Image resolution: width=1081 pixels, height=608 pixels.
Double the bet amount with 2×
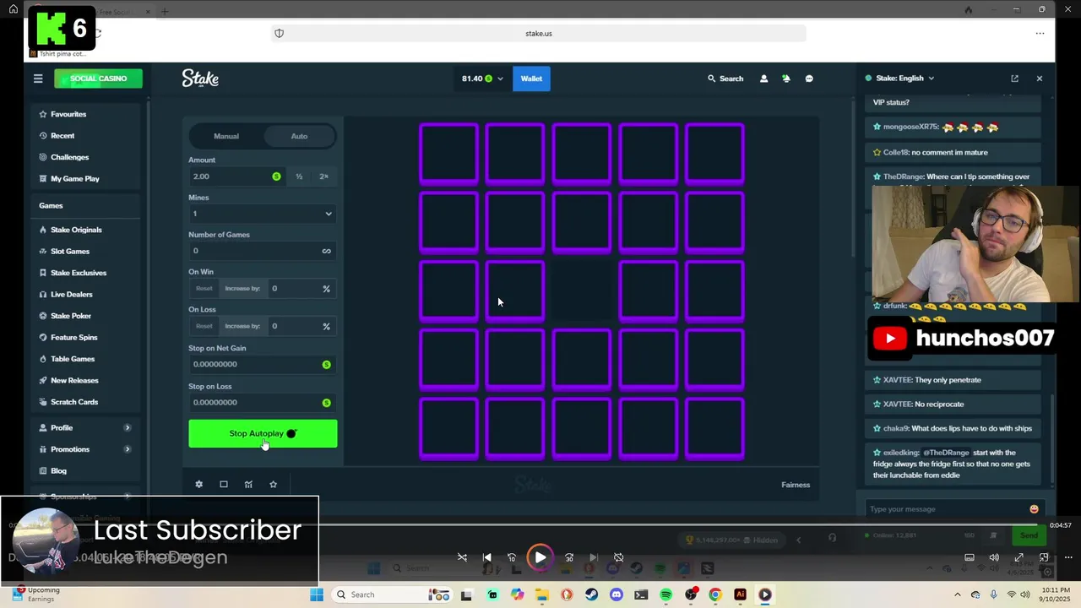323,176
